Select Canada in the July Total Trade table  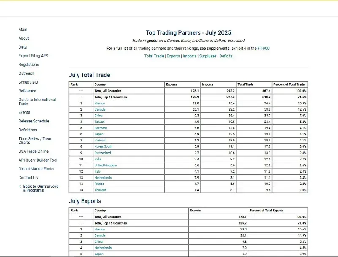(x=100, y=109)
